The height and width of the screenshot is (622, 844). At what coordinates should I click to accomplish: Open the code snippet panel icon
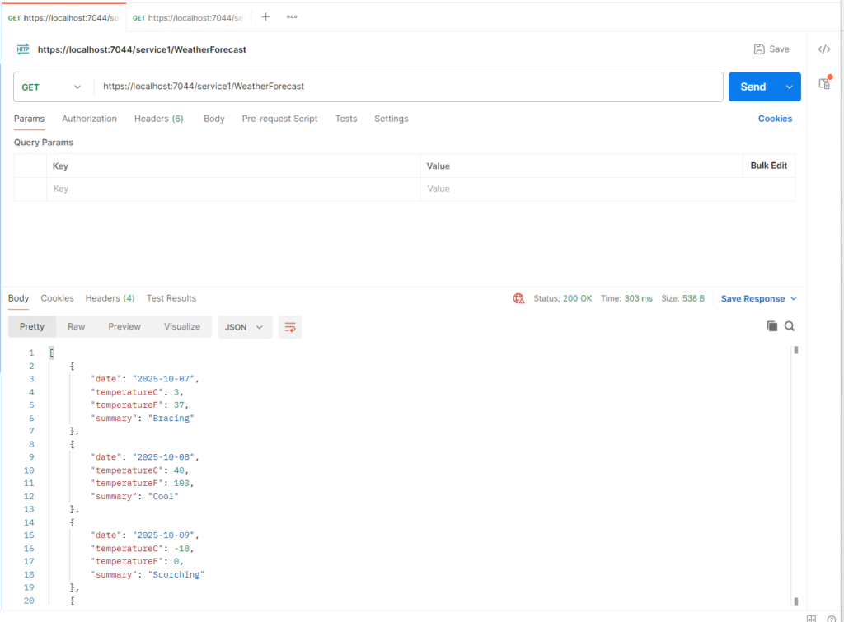tap(823, 49)
